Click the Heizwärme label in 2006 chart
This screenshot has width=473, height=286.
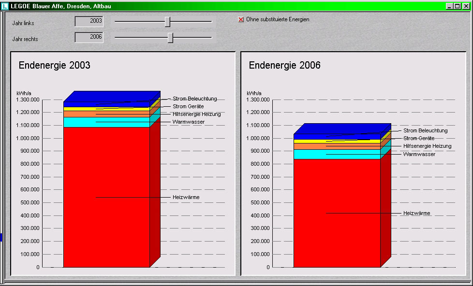click(x=416, y=213)
